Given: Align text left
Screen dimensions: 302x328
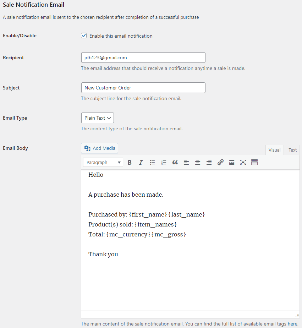Looking at the screenshot, I should [186, 162].
